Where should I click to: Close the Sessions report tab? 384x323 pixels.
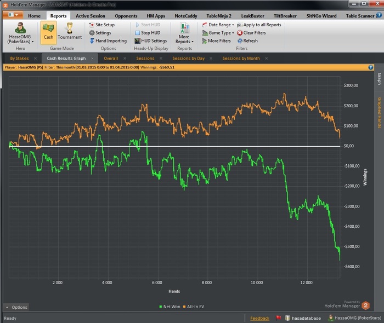[161, 59]
